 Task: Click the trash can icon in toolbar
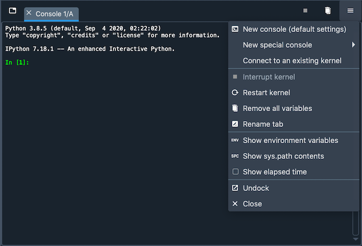[x=328, y=10]
